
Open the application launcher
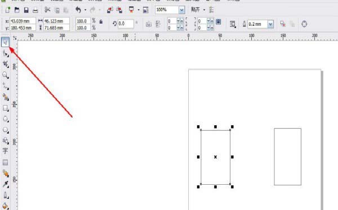(x=131, y=10)
